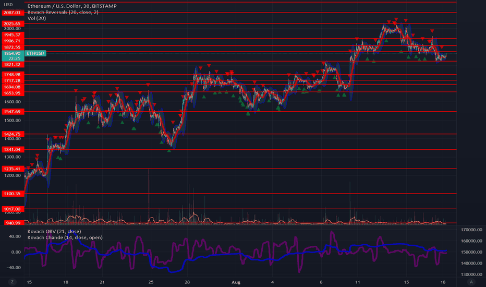
Task: Select the 1341.04 horizontal line label
Action: pos(13,150)
